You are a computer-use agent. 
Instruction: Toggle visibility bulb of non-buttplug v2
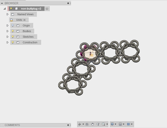pos(11,9)
